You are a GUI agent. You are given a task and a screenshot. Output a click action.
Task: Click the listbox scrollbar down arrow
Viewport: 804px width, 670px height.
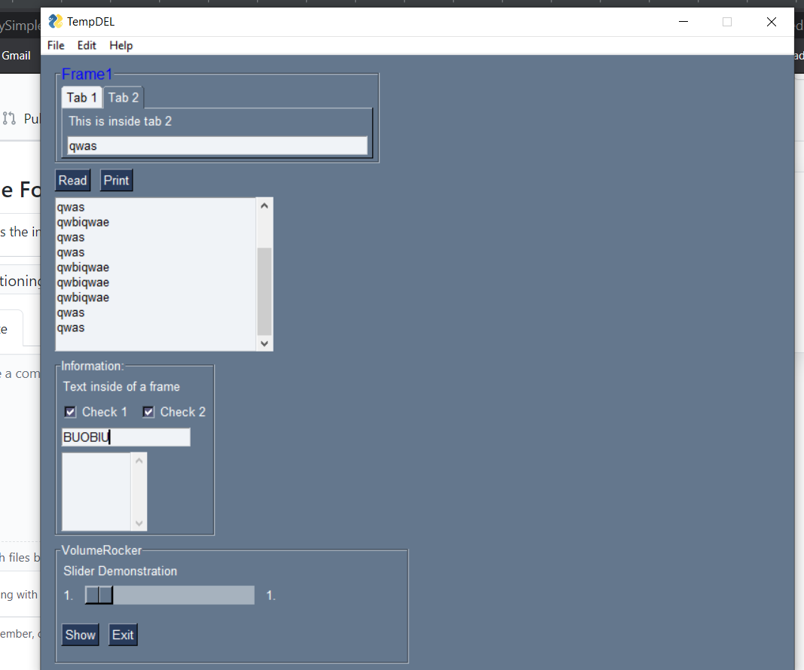264,344
